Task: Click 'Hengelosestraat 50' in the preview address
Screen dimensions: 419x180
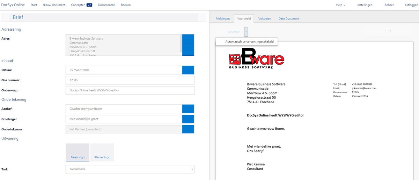Action: (x=261, y=98)
